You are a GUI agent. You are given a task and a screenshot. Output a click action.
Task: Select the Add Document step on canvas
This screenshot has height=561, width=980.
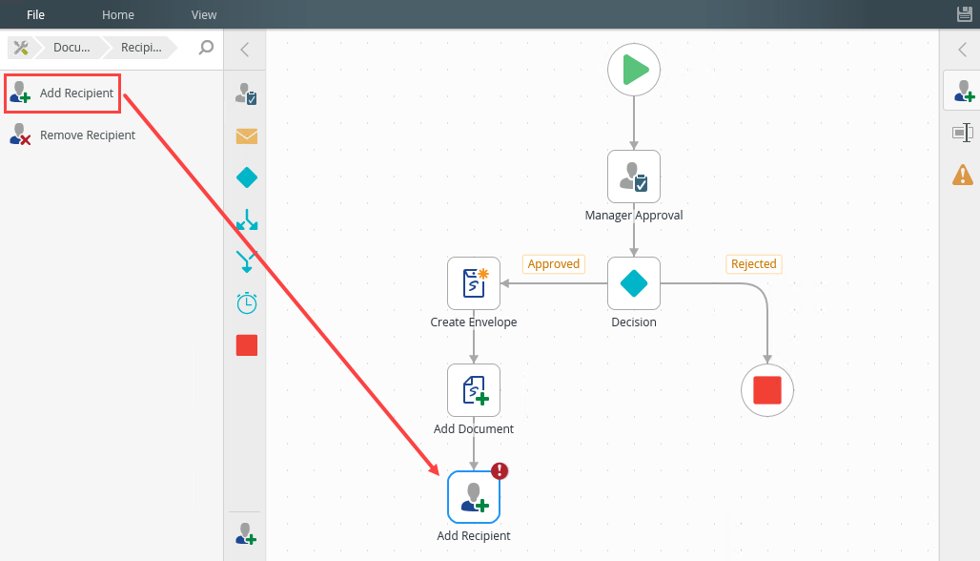(x=474, y=390)
